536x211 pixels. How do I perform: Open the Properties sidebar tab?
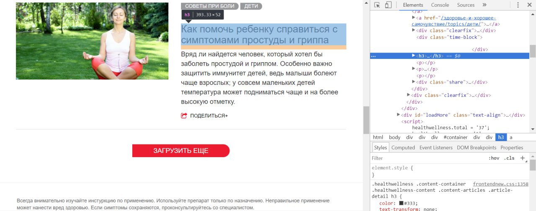coord(512,147)
